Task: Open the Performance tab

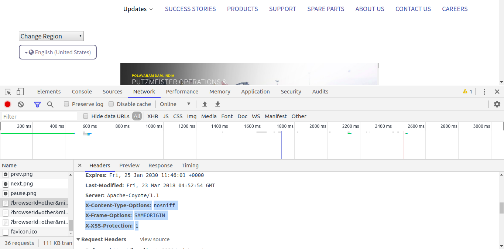Action: click(x=182, y=92)
